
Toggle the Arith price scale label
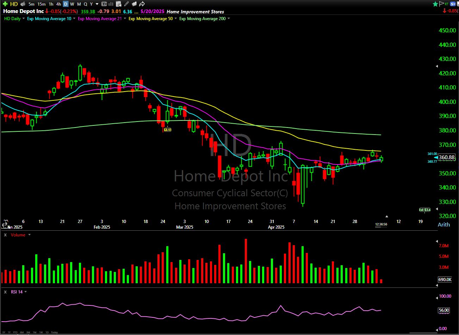(444, 225)
